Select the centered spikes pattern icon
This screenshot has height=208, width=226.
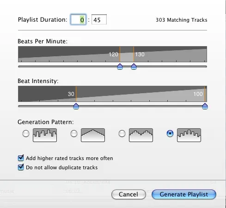[189, 135]
